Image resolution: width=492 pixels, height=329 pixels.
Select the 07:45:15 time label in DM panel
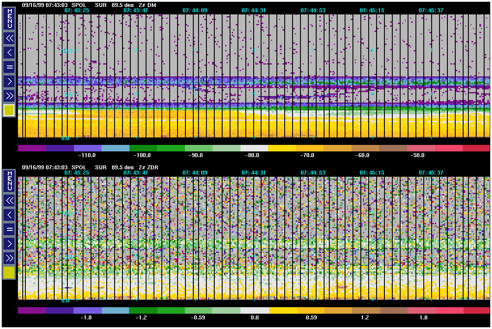[x=372, y=10]
